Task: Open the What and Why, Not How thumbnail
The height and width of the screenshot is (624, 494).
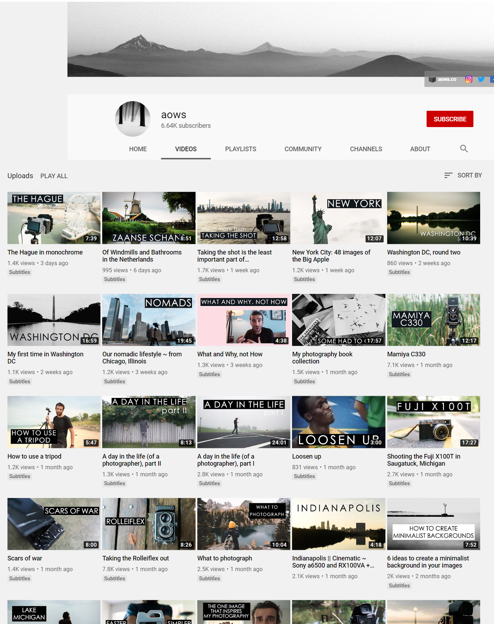Action: point(244,320)
